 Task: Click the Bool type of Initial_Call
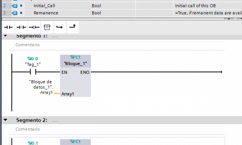[x=96, y=6]
